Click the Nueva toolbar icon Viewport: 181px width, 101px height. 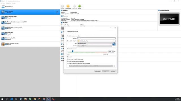[x=62, y=7]
